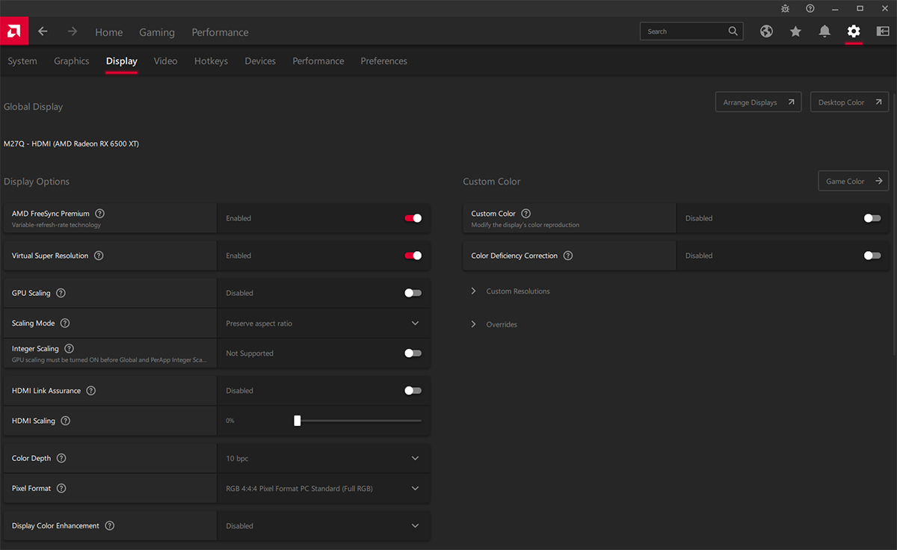Click the magnifier icon in search box
The image size is (897, 550).
[x=733, y=31]
